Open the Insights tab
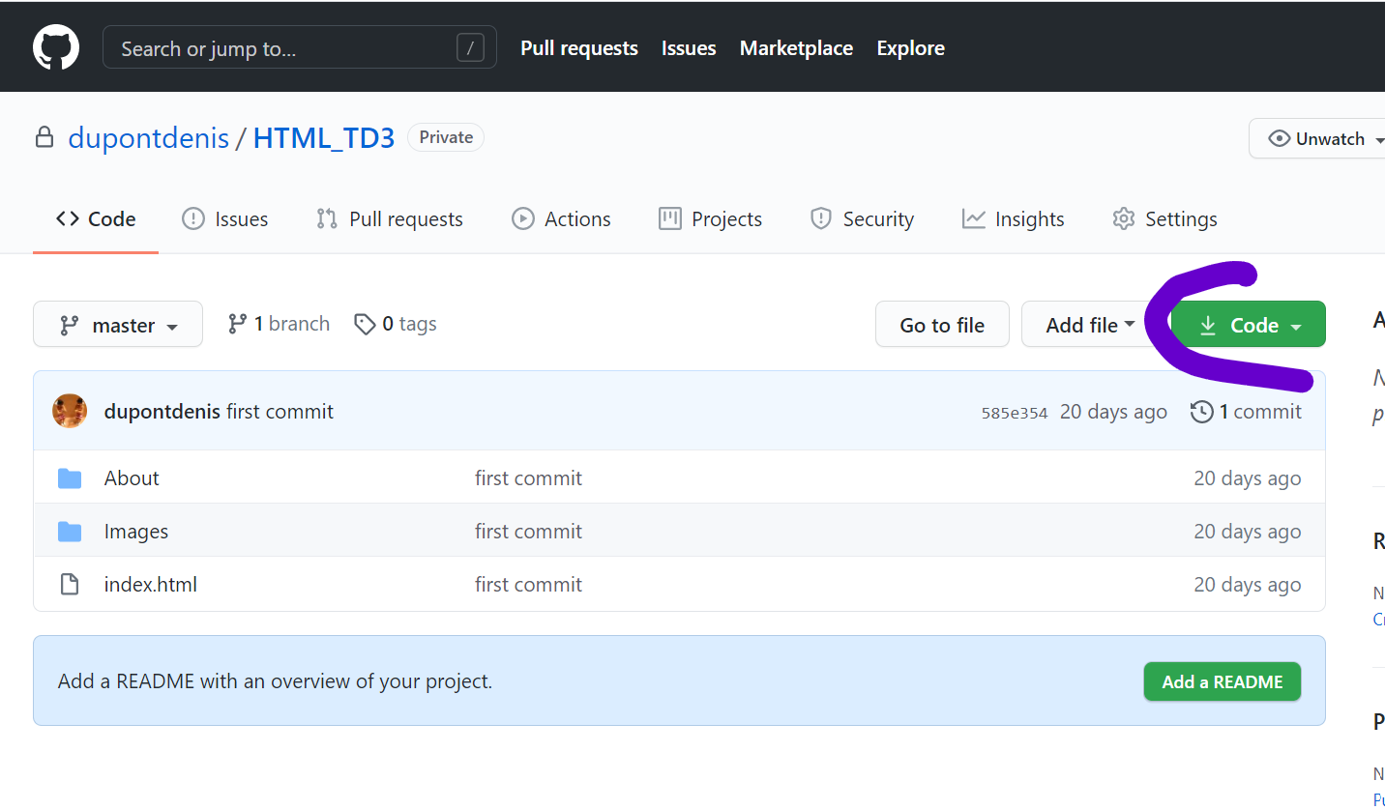The height and width of the screenshot is (810, 1385). (x=1014, y=219)
